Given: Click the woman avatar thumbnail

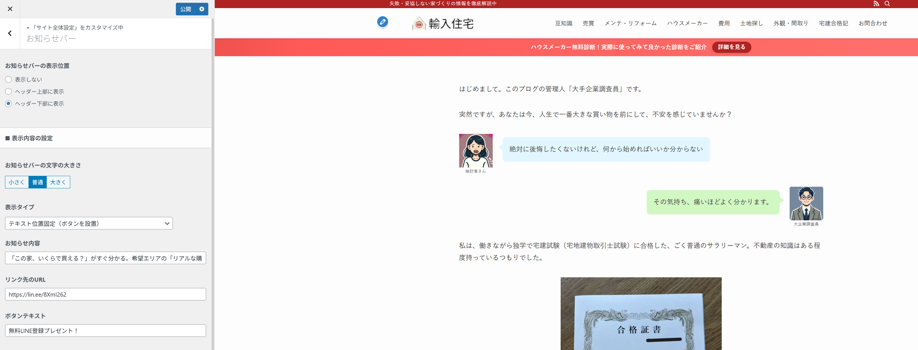Looking at the screenshot, I should (475, 151).
